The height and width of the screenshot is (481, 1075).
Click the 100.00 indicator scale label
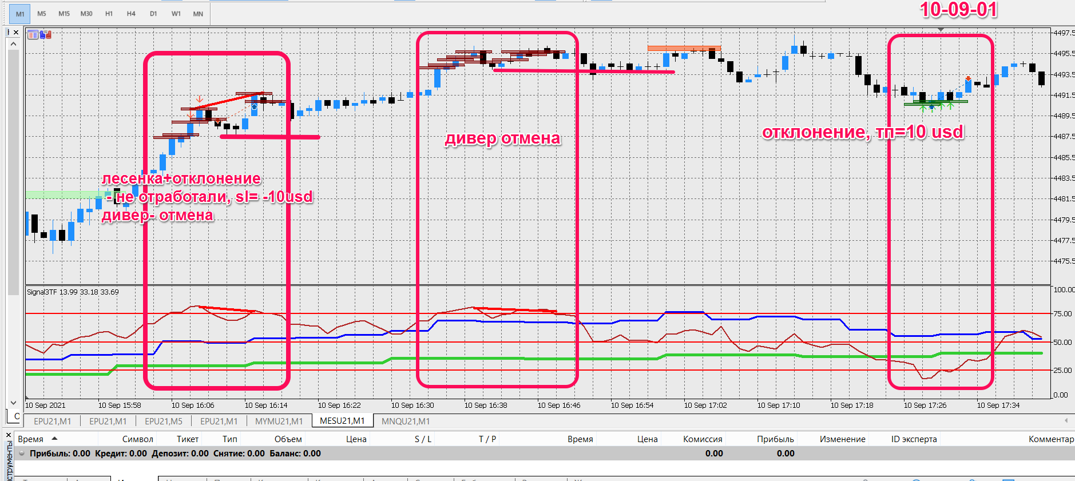(1064, 289)
